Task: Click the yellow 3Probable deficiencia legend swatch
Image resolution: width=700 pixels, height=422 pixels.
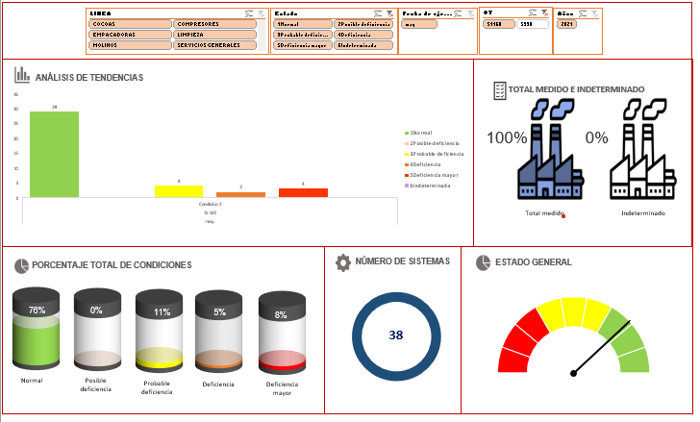Action: 407,154
